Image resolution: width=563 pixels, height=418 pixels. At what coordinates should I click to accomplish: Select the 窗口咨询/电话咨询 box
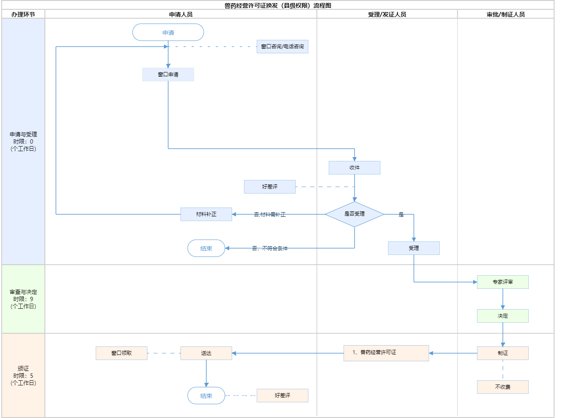pos(282,47)
